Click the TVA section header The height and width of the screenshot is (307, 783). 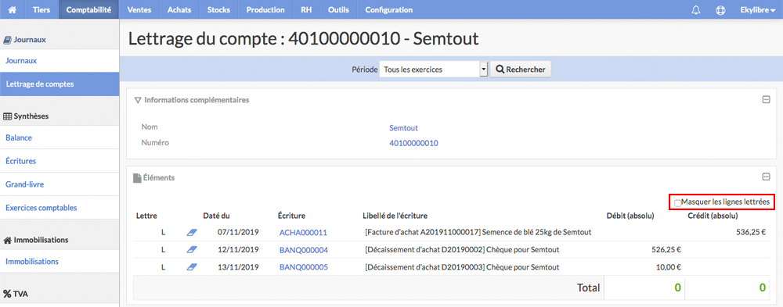click(16, 294)
